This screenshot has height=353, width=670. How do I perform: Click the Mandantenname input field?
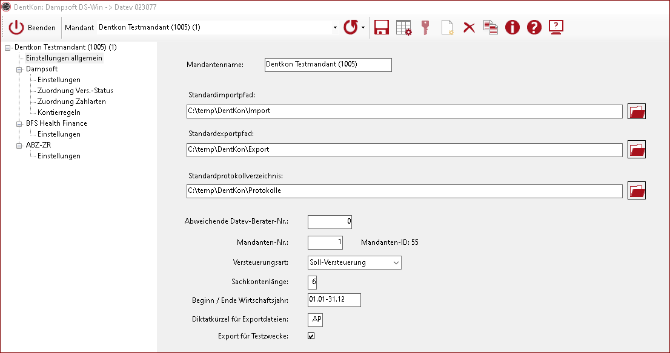[x=328, y=65]
